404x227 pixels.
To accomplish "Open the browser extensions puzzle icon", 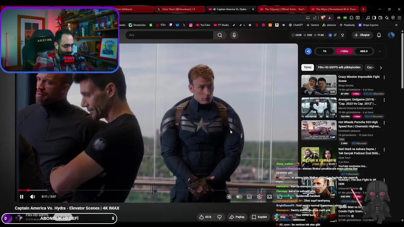I will 351,18.
